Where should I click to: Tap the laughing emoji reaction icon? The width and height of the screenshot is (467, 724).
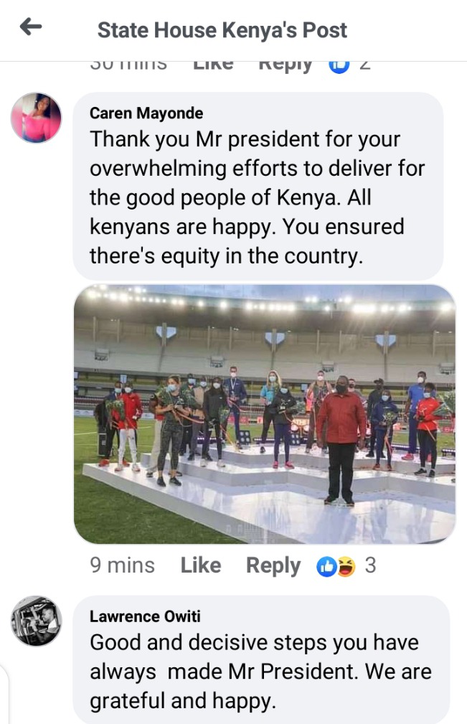point(346,567)
